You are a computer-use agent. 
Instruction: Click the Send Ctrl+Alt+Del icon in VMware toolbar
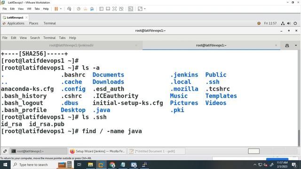click(x=69, y=9)
